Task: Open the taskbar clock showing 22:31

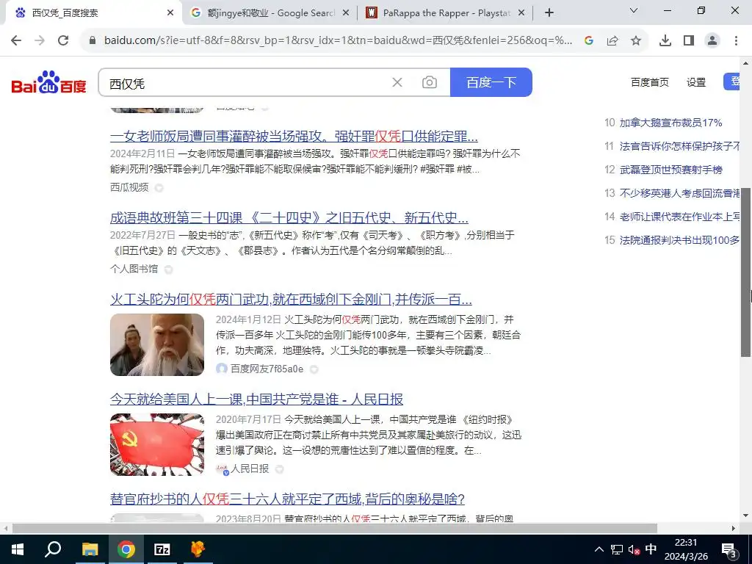Action: click(686, 549)
